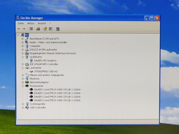
Task: Select the Systemgeräte label
Action: [x=38, y=104]
